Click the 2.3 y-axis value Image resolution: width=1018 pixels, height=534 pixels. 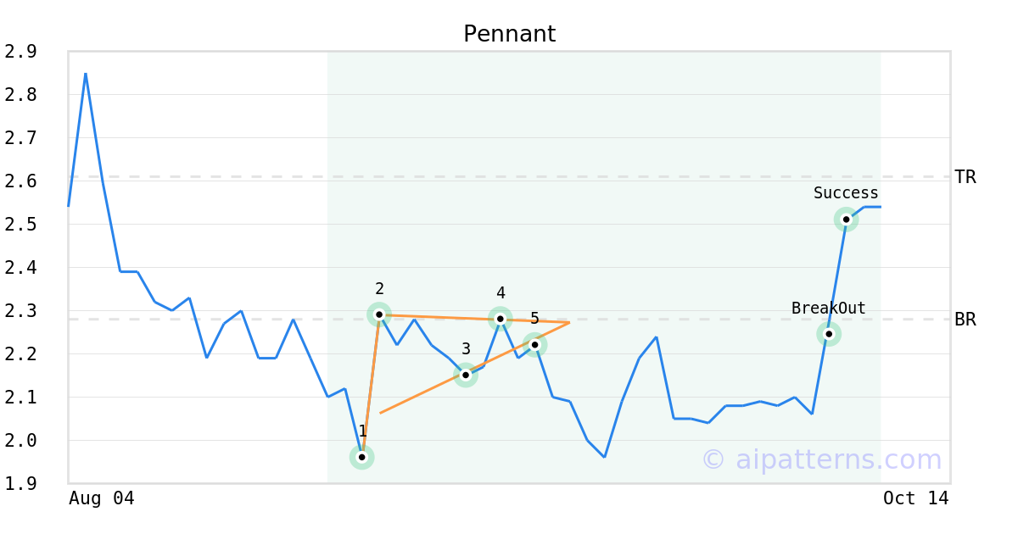pos(20,311)
